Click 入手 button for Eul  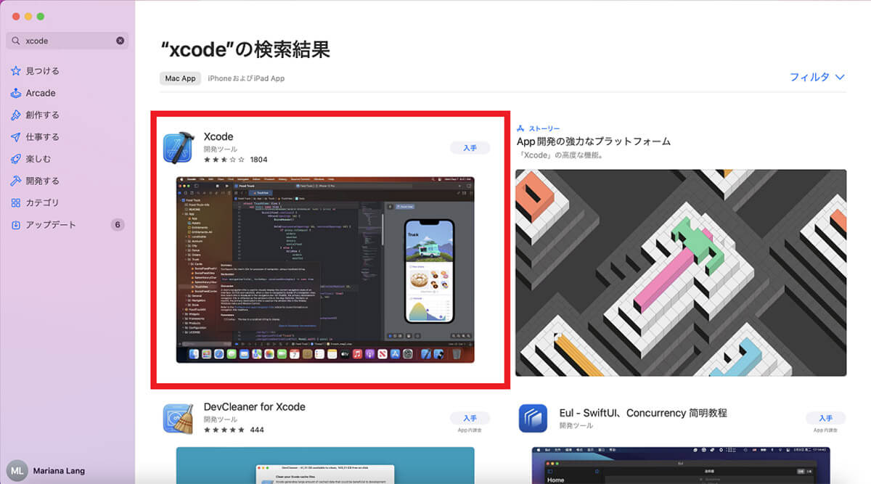pos(825,418)
